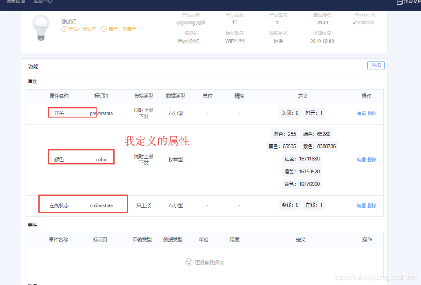
Task: Click the 事件 section heading
Action: click(32, 225)
